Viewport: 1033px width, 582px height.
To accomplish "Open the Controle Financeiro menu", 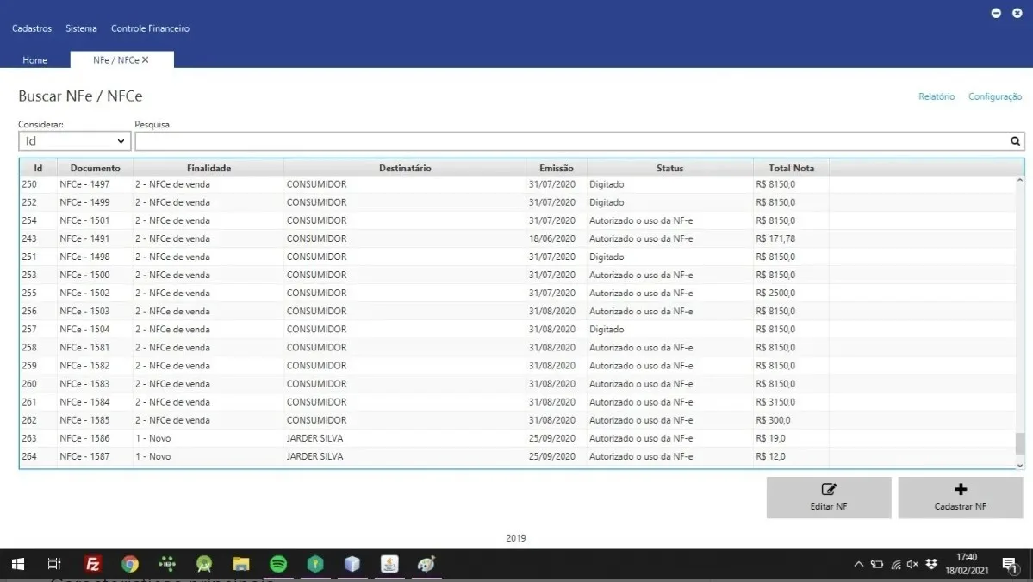I will (150, 28).
